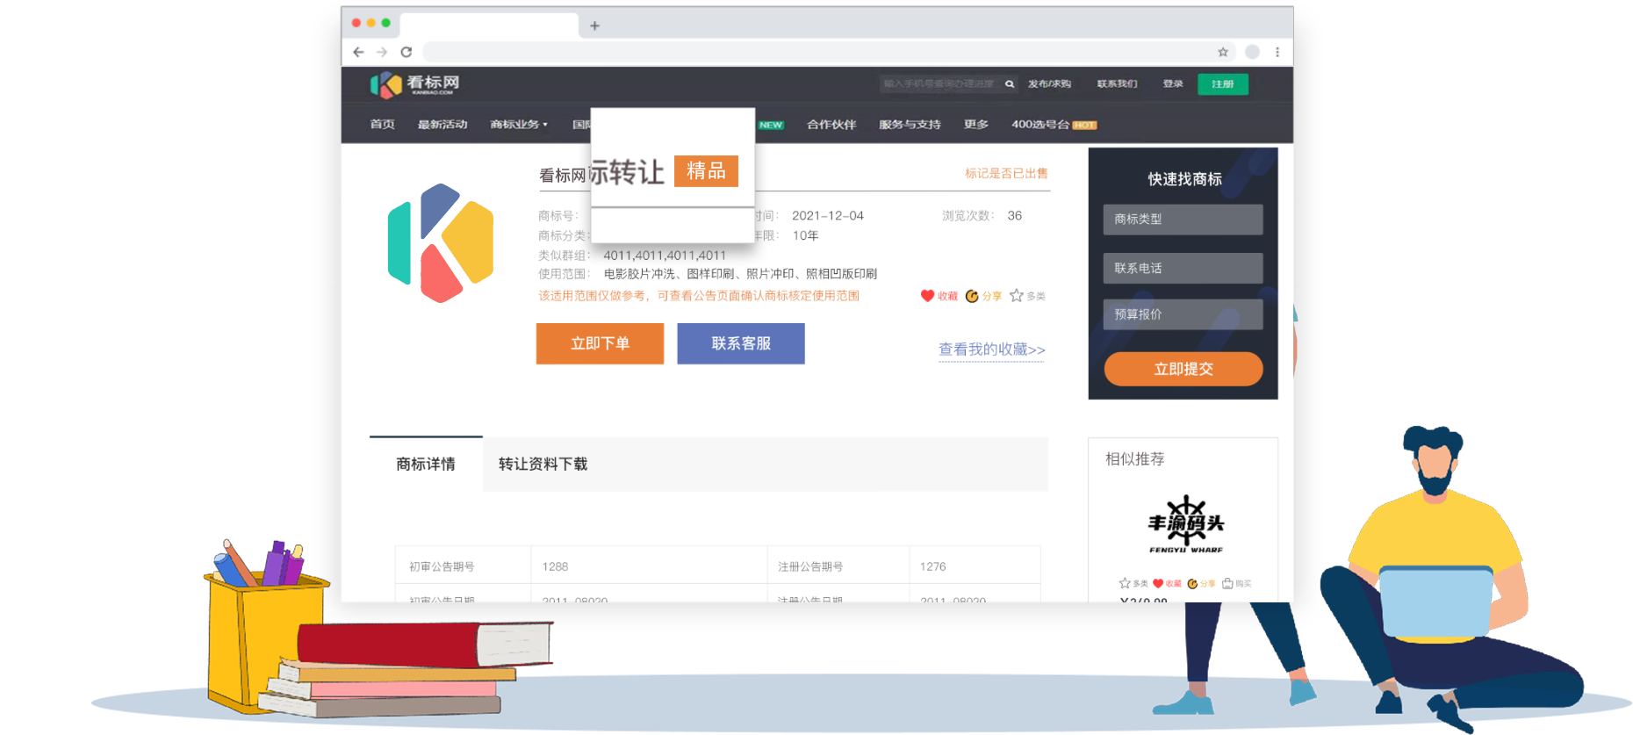Click the 联系我们 link
This screenshot has width=1633, height=735.
[x=1117, y=84]
